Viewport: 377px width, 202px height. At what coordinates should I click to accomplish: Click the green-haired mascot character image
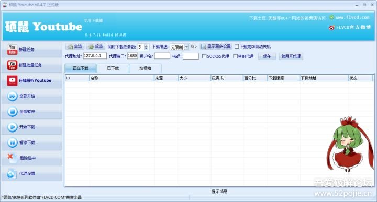point(350,144)
